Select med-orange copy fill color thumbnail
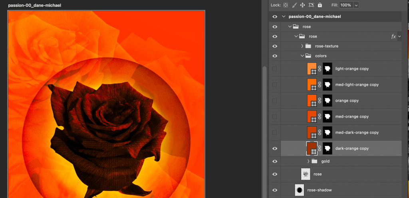 312,117
